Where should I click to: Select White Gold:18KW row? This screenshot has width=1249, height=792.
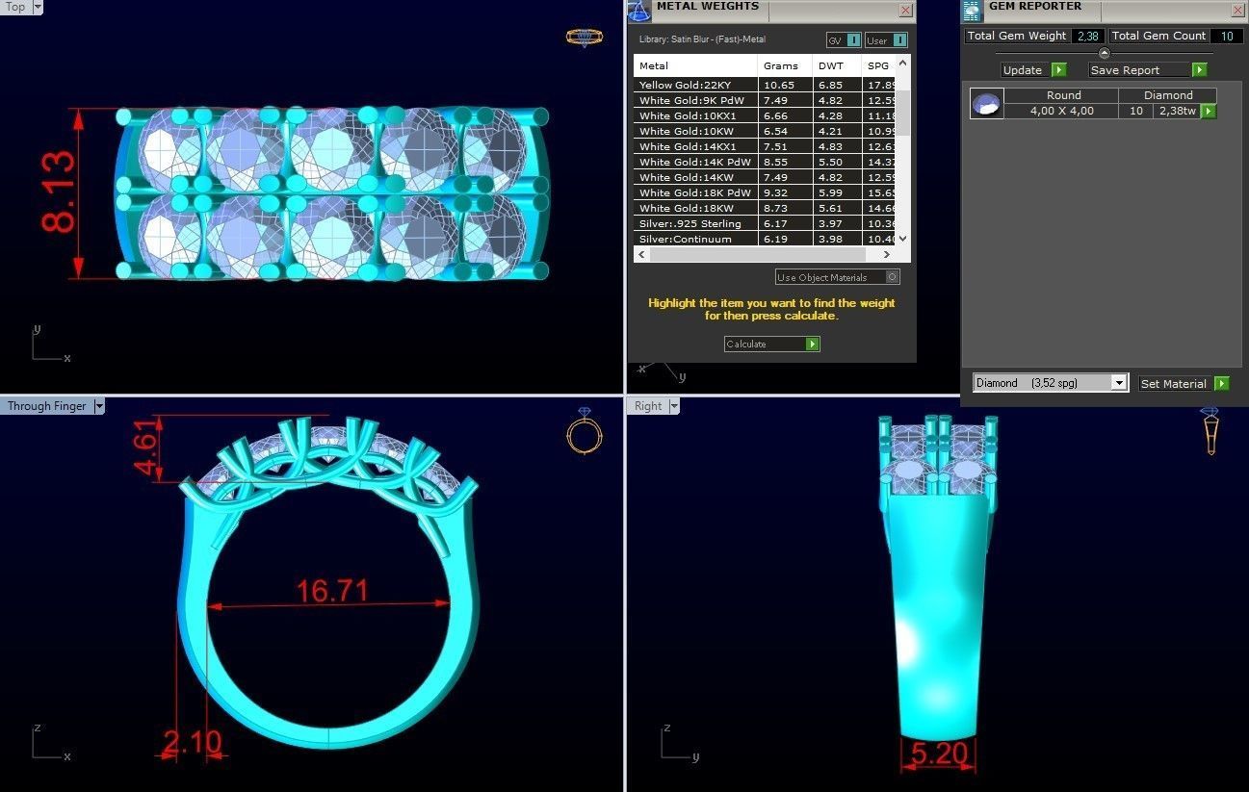[x=765, y=208]
